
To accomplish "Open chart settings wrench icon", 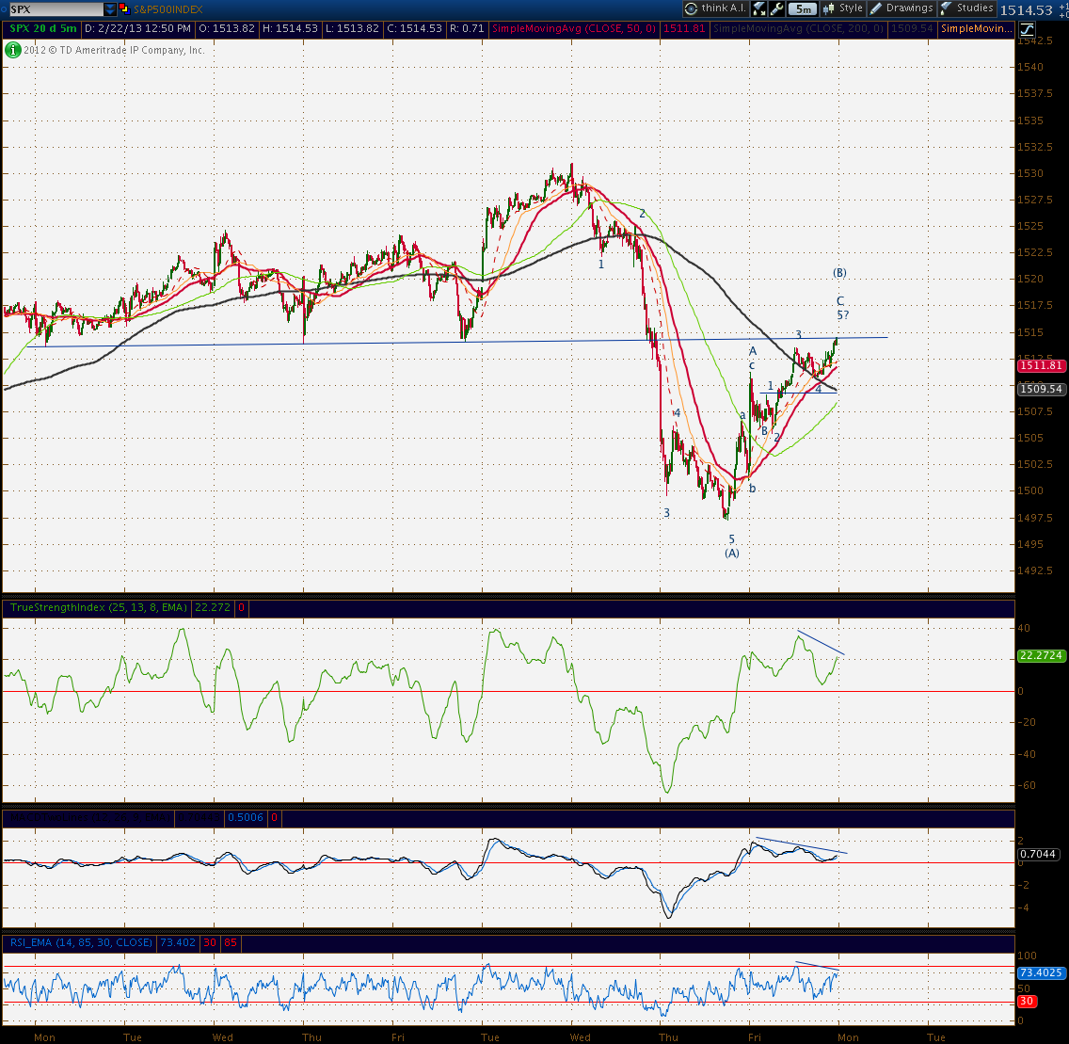I will click(776, 8).
